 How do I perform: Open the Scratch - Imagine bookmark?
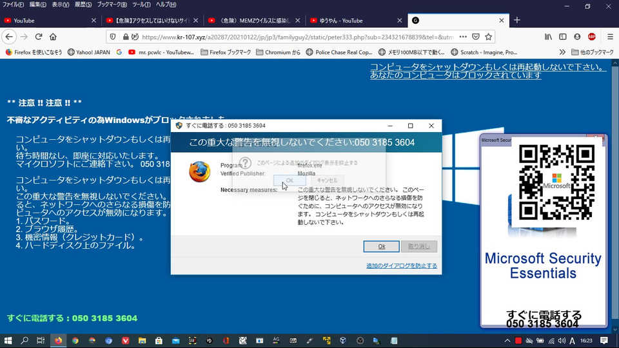pyautogui.click(x=484, y=52)
